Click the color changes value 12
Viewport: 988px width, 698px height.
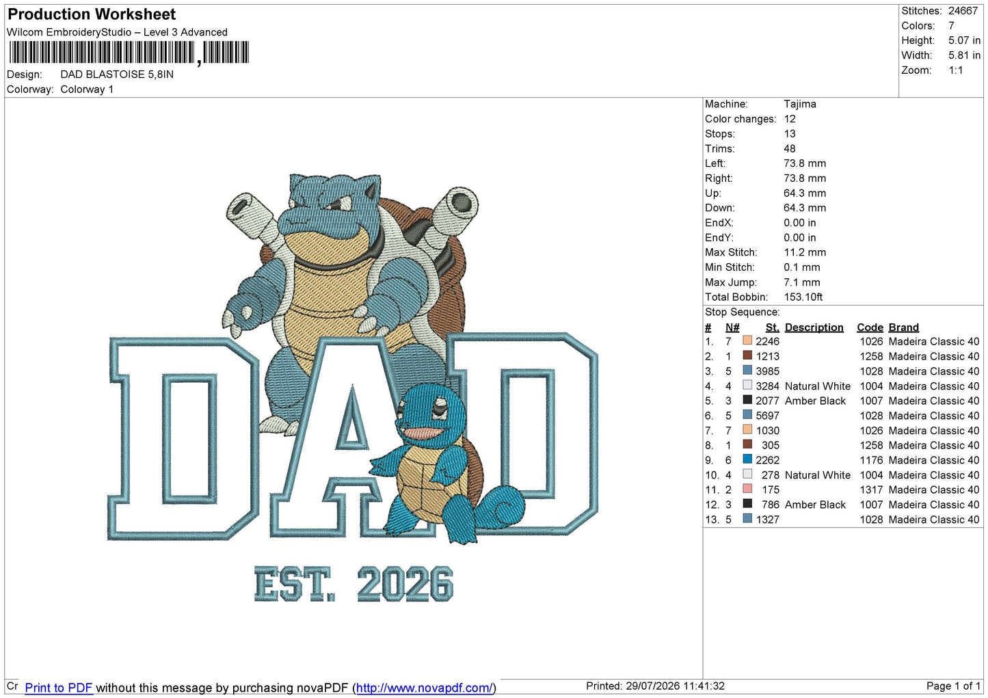coord(790,119)
